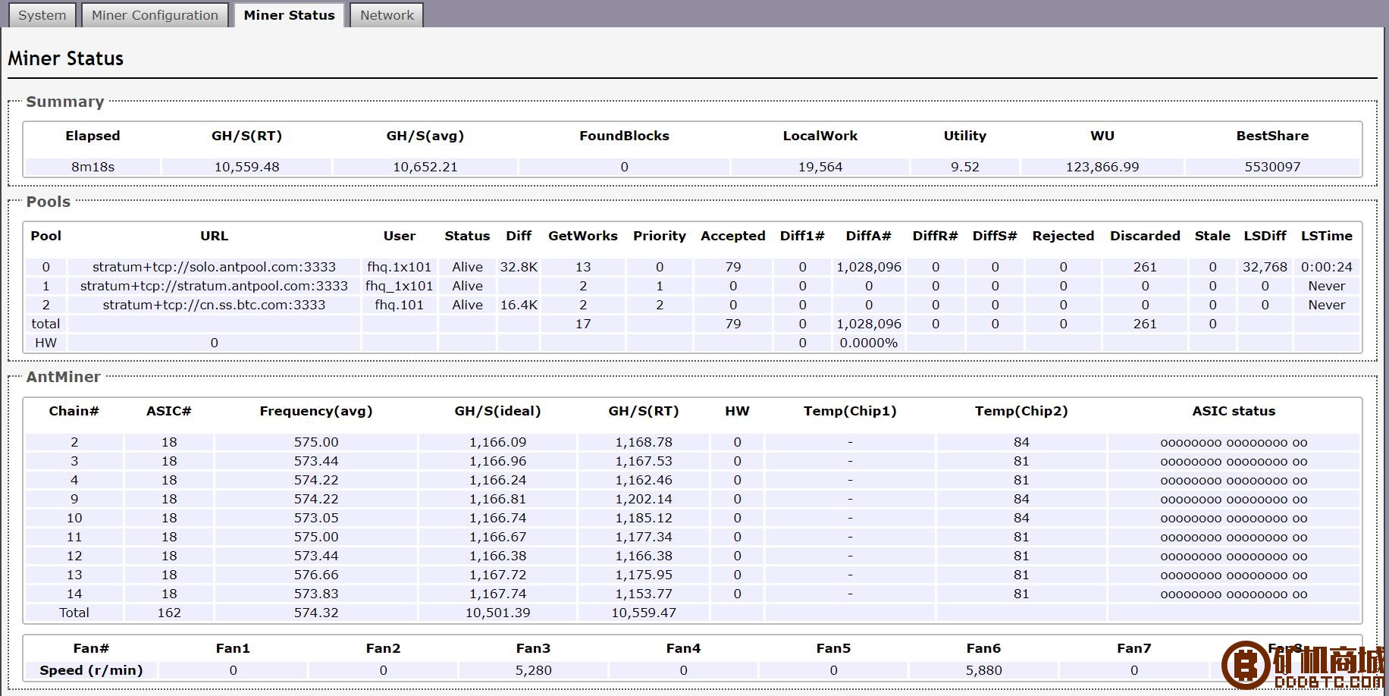Click Fan6 speed 5,880
Screen dimensions: 1389x696
pos(984,670)
